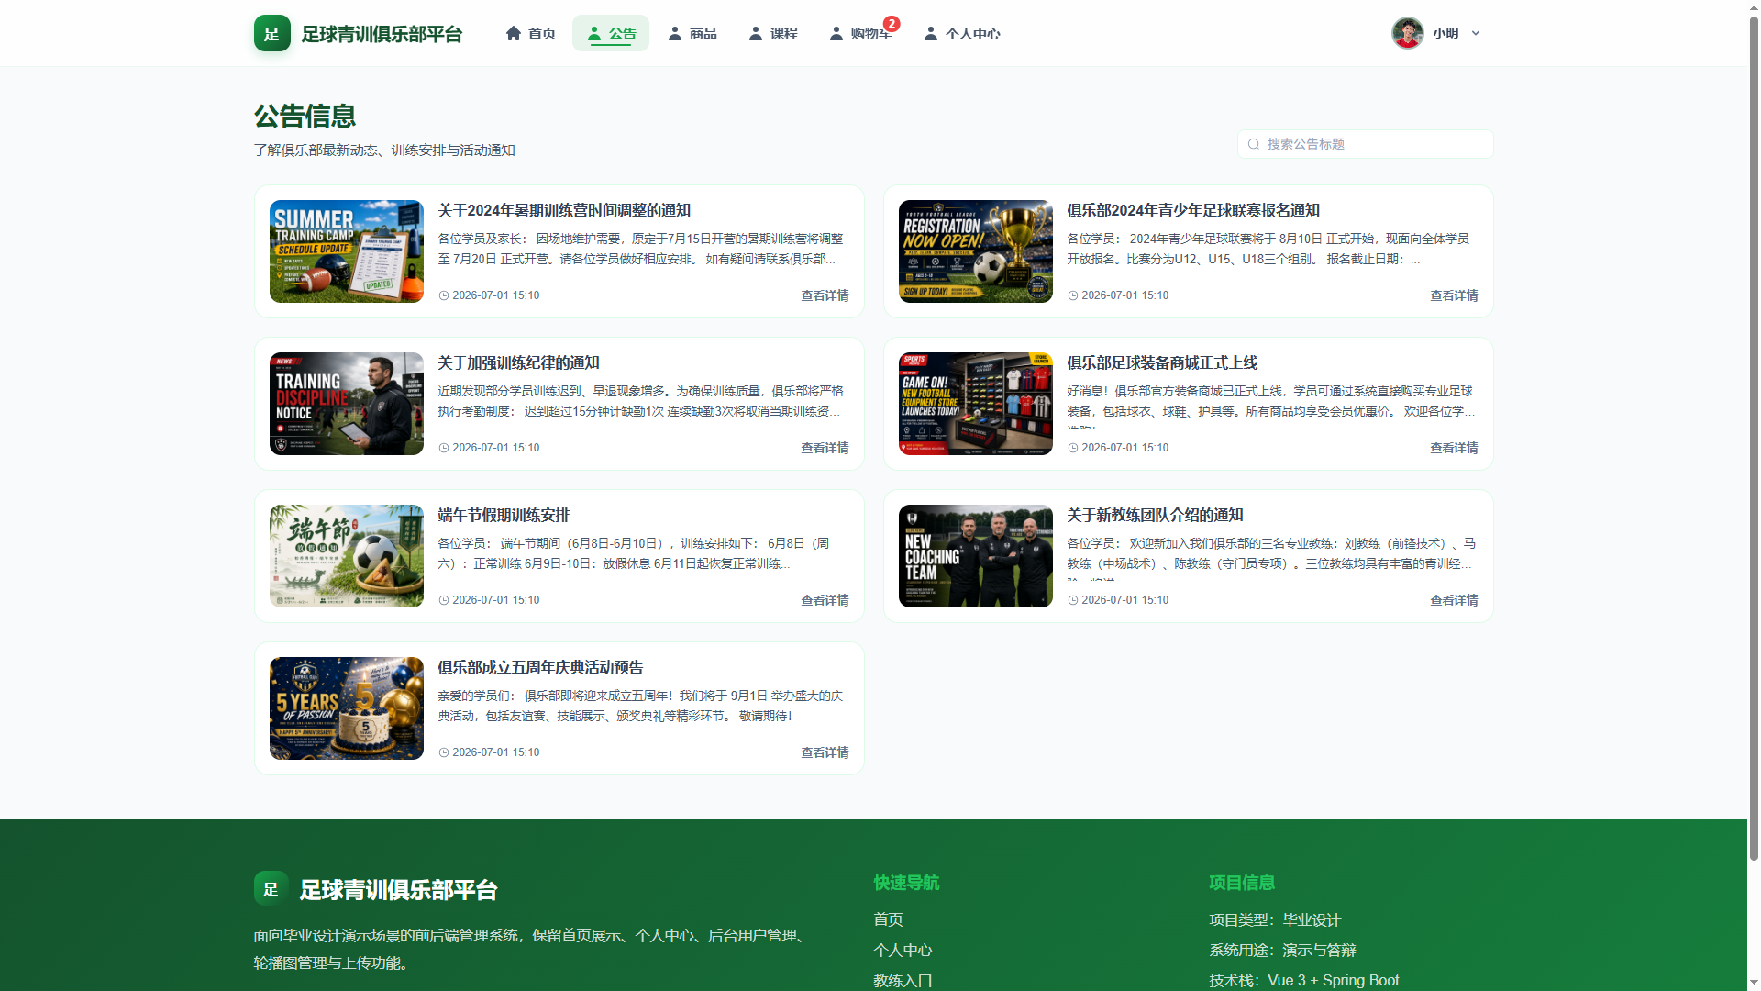Open 查看详情 for 暑期训练营时间调整 notice
Viewport: 1761px width, 991px height.
825,295
